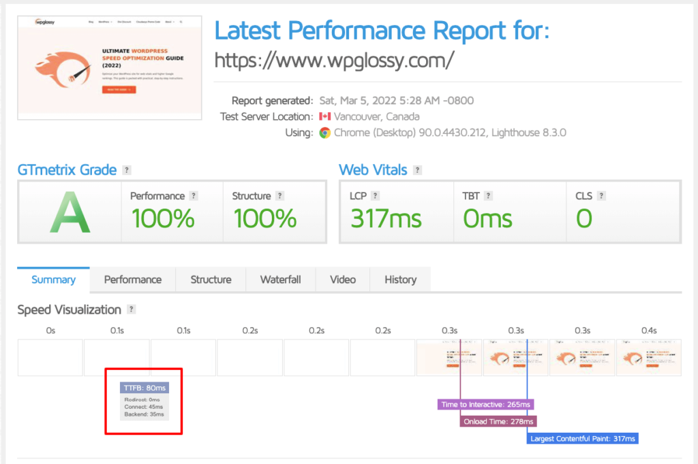Click the CLS help question mark
This screenshot has height=464, width=698.
pyautogui.click(x=601, y=196)
